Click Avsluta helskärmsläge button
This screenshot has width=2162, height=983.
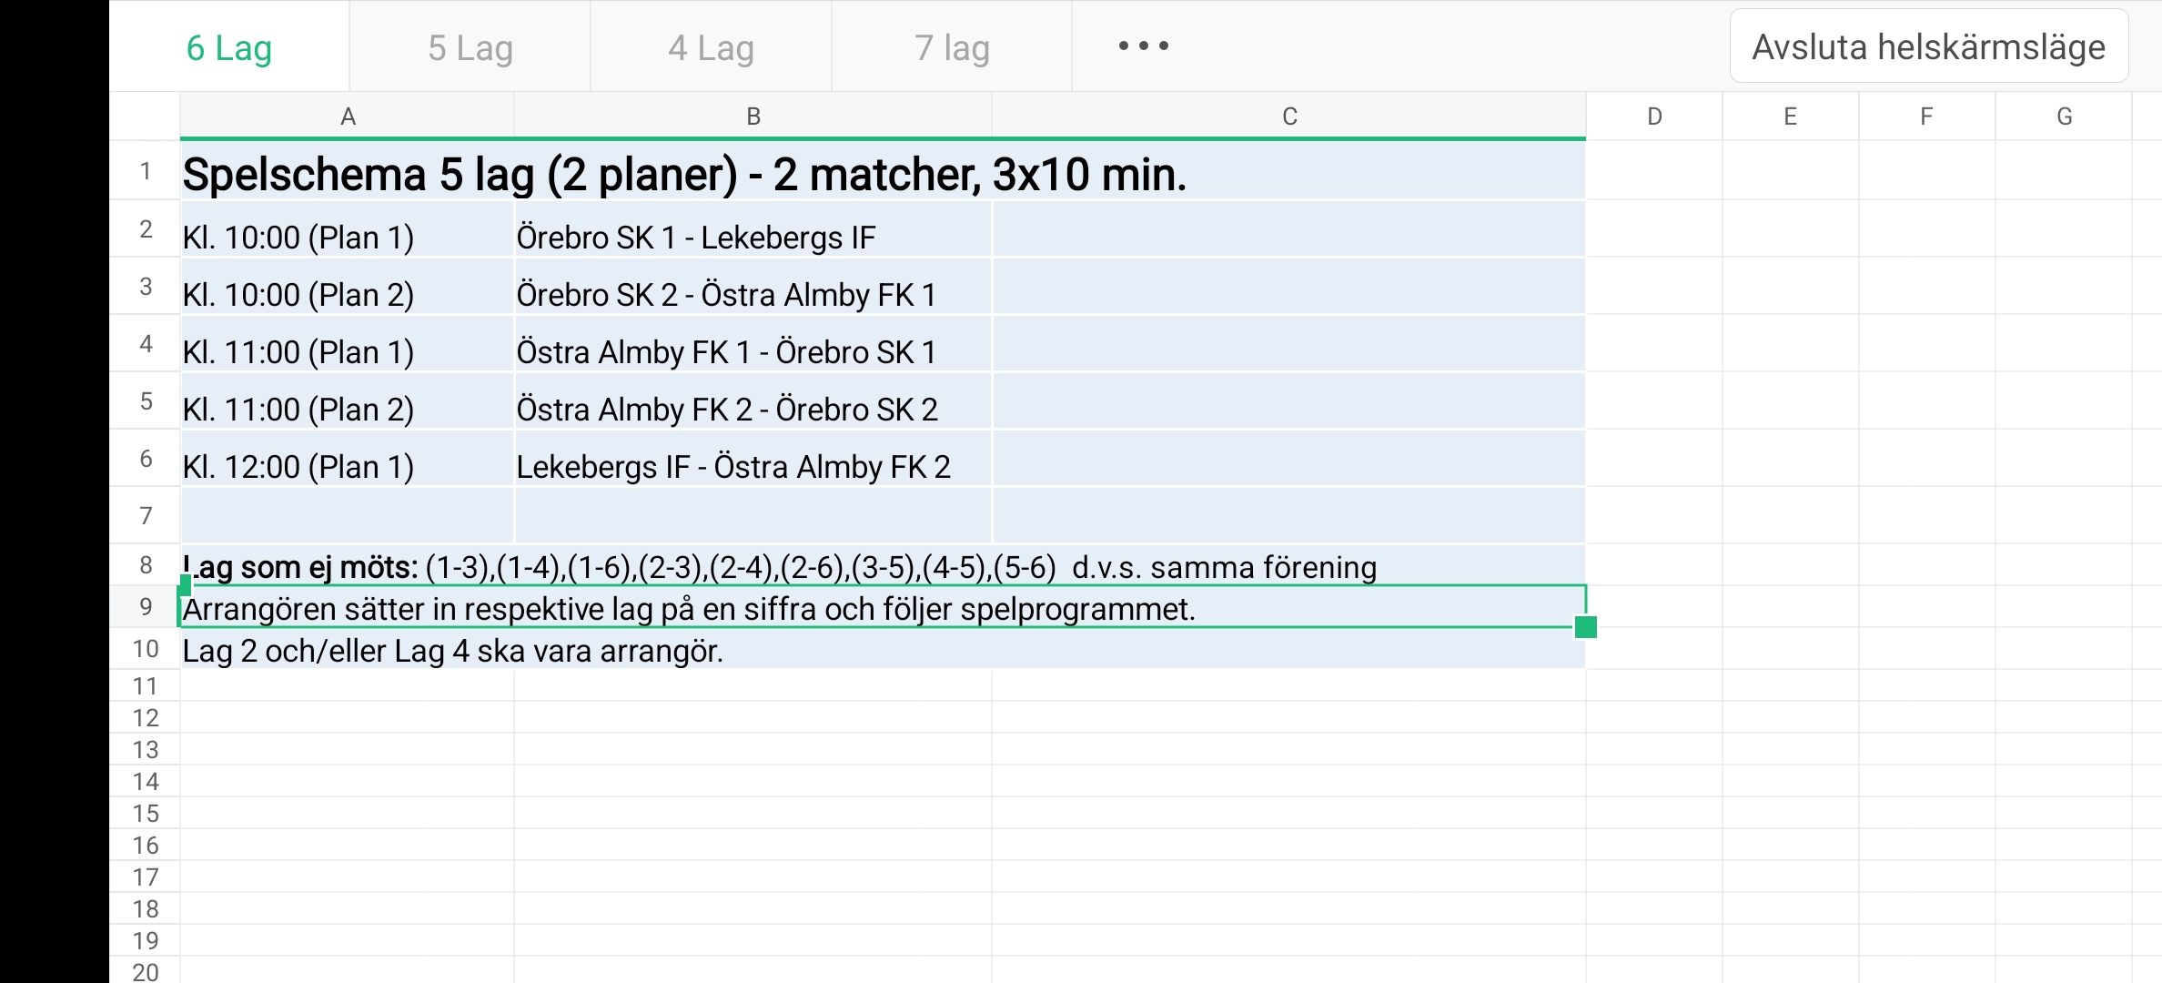pos(1928,46)
